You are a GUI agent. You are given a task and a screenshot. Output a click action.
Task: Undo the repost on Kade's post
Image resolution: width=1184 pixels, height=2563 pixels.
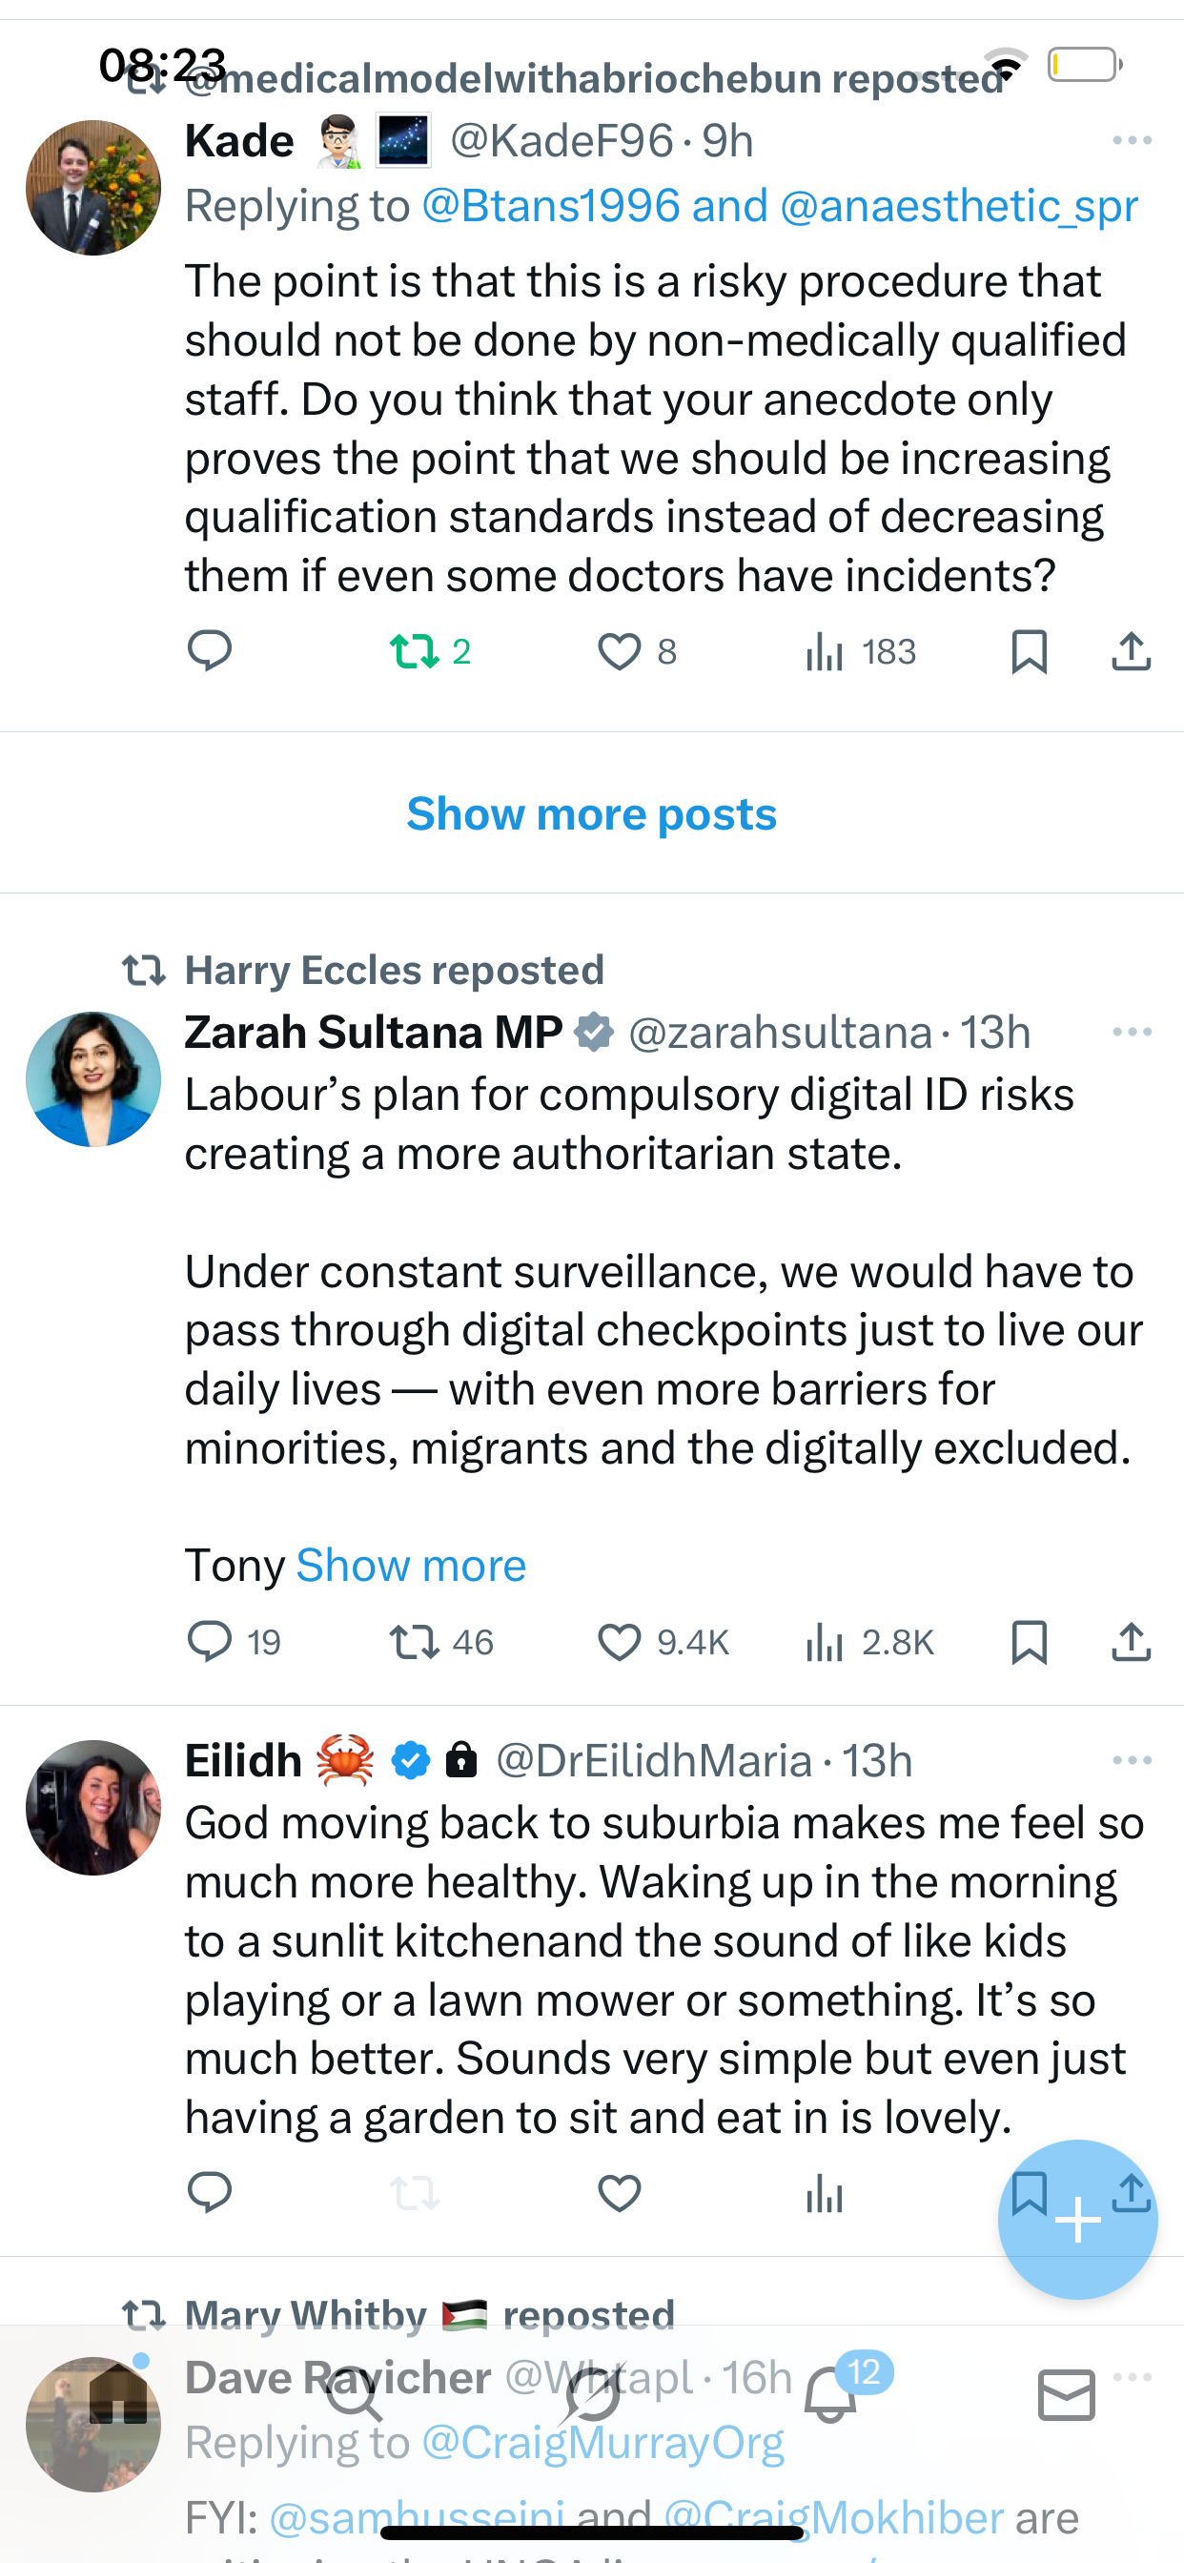click(415, 651)
